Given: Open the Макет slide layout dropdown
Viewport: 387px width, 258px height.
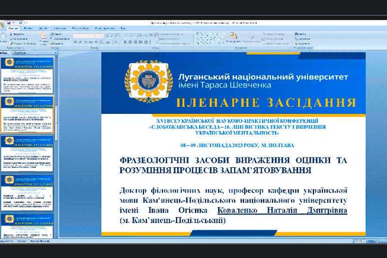Looking at the screenshot, I should point(56,34).
